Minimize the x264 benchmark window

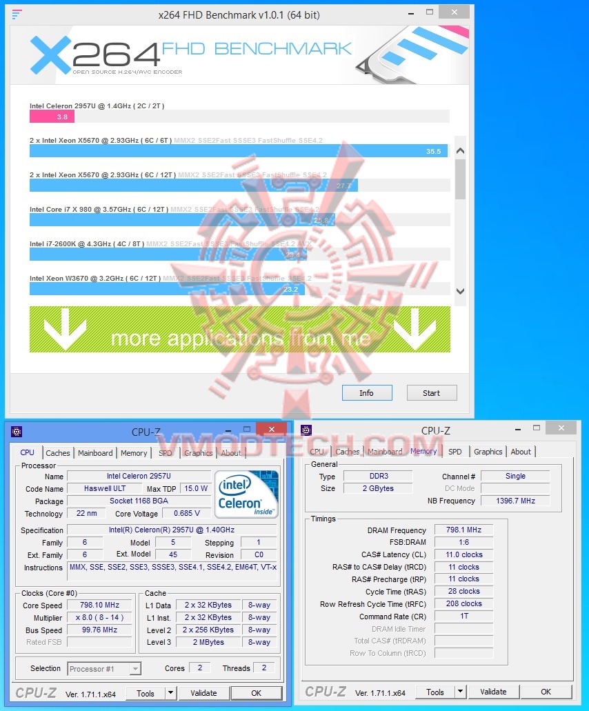411,14
